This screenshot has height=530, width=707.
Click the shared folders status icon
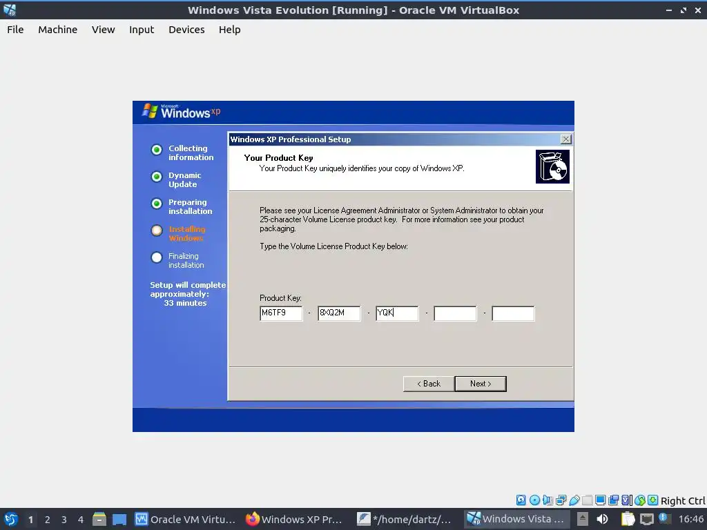[x=587, y=500]
